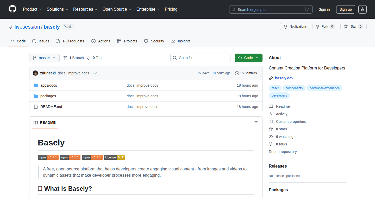Open the Pull requests tab
Viewport: 375px width, 198px height.
click(70, 41)
